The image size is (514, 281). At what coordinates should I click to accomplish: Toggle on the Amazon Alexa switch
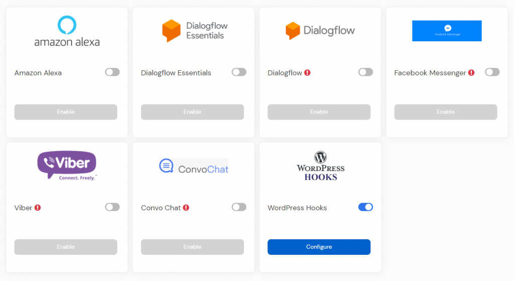point(112,72)
